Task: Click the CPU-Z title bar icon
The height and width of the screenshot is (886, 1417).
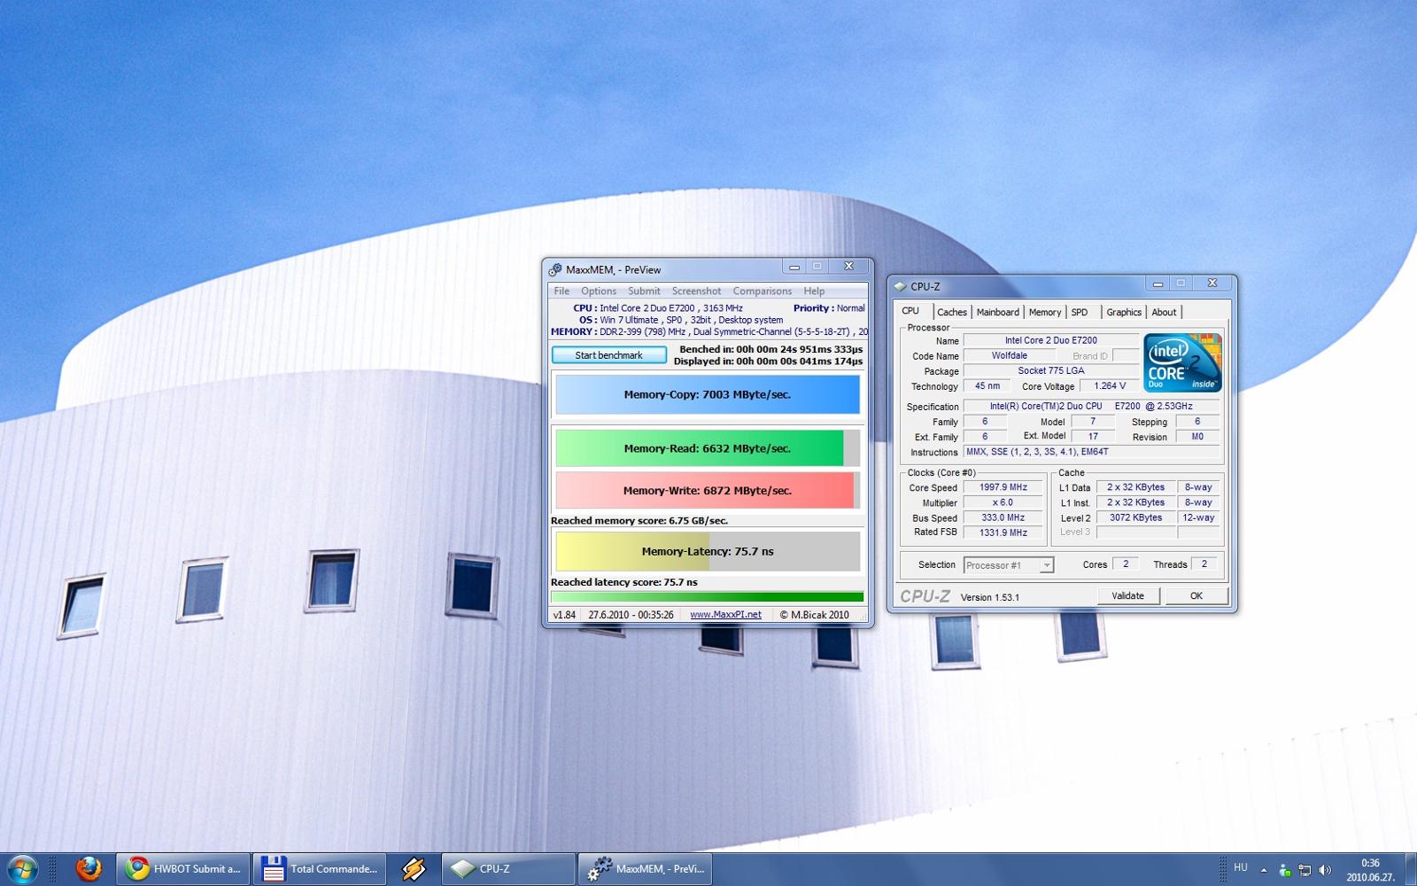Action: click(x=901, y=286)
